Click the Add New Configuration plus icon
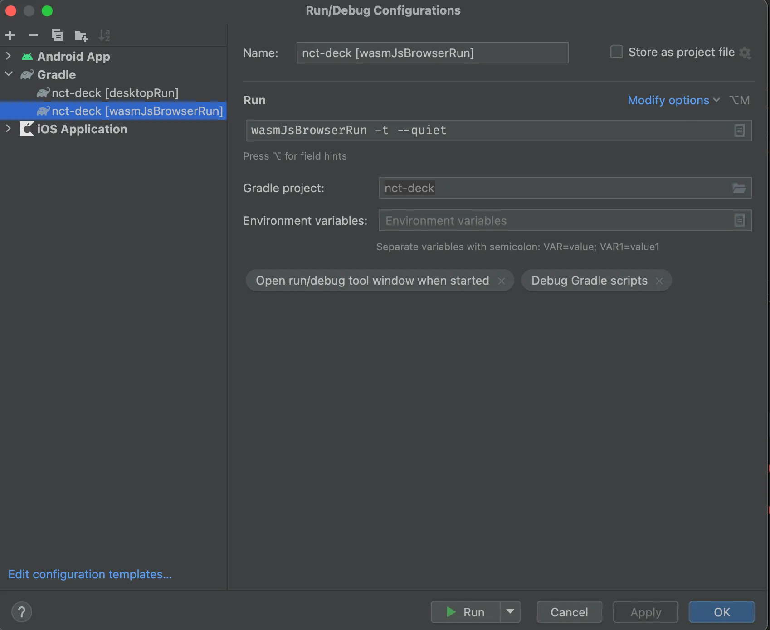The image size is (770, 630). pos(10,35)
